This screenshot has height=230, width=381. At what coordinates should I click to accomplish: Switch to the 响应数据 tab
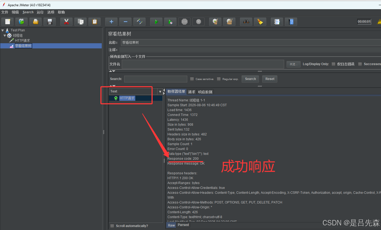click(x=205, y=92)
